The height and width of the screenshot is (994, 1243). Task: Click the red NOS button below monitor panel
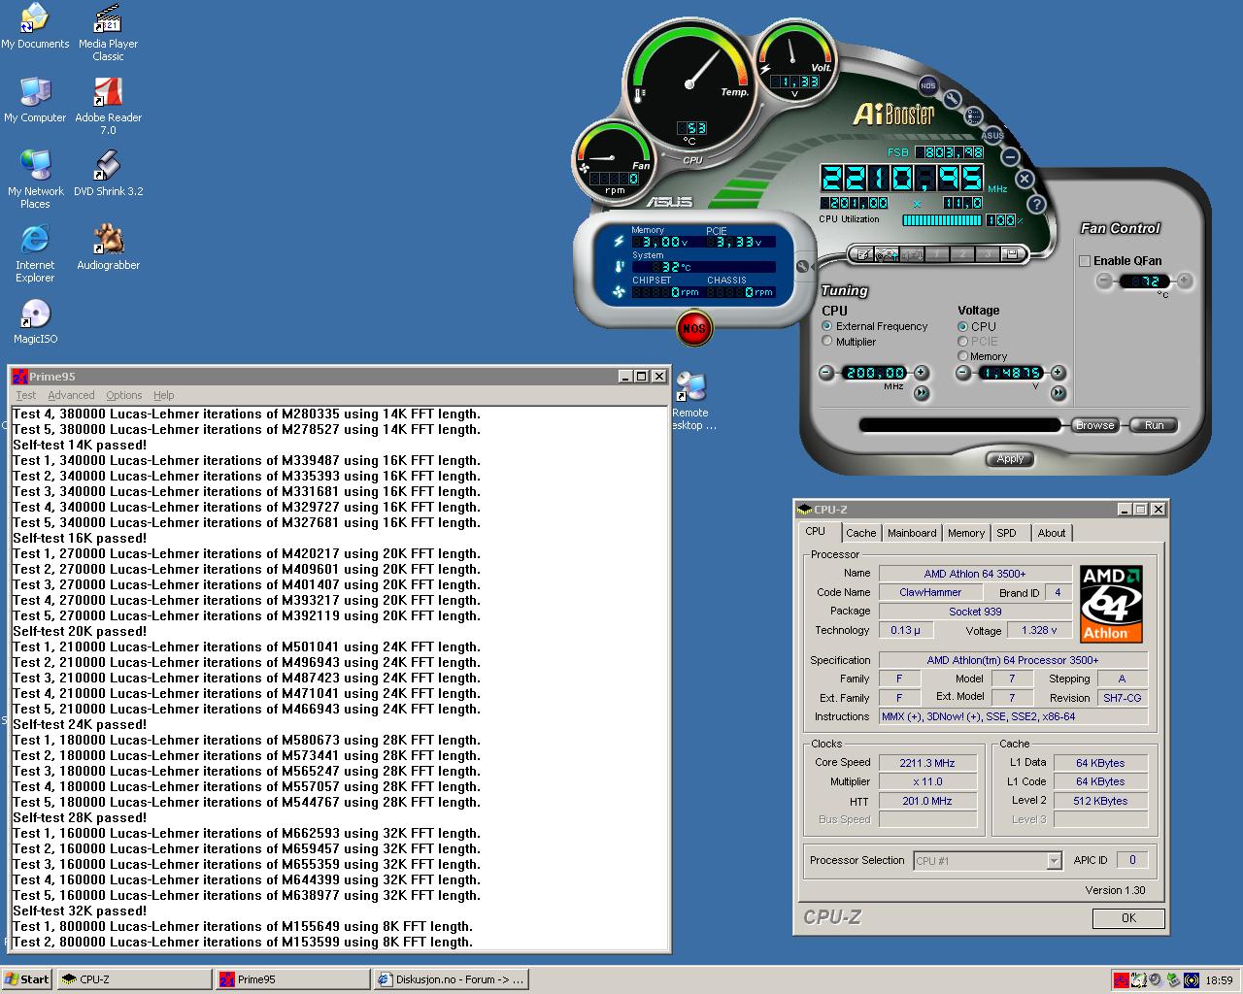point(693,328)
